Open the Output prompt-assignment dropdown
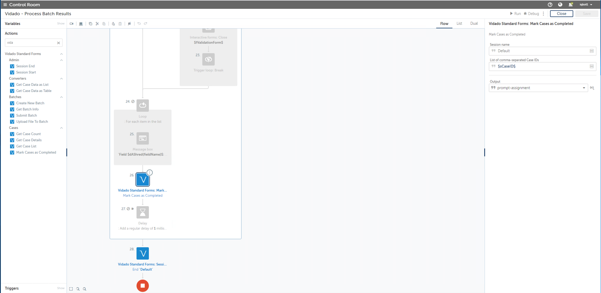Viewport: 601px width, 293px height. (x=584, y=88)
